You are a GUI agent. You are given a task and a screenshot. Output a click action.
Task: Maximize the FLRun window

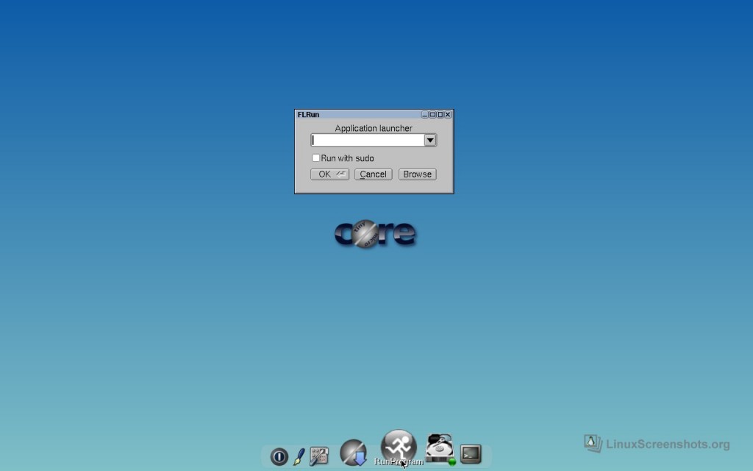click(439, 114)
